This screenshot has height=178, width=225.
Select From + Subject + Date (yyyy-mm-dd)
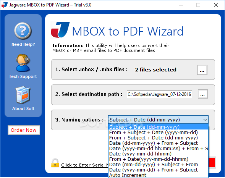158,132
